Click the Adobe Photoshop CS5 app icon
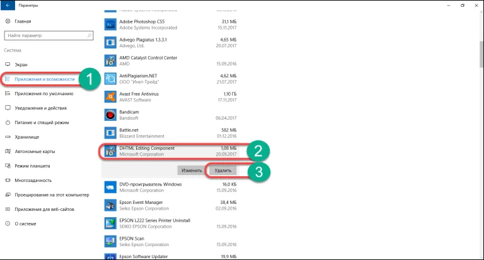Viewport: 484px width, 260px height. (x=110, y=25)
